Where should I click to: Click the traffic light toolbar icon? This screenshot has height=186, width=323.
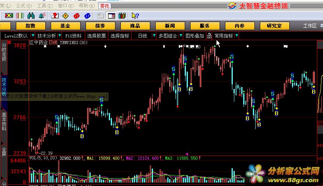(x=9, y=15)
